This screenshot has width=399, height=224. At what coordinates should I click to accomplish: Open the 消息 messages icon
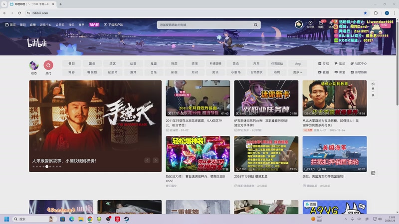321,23
